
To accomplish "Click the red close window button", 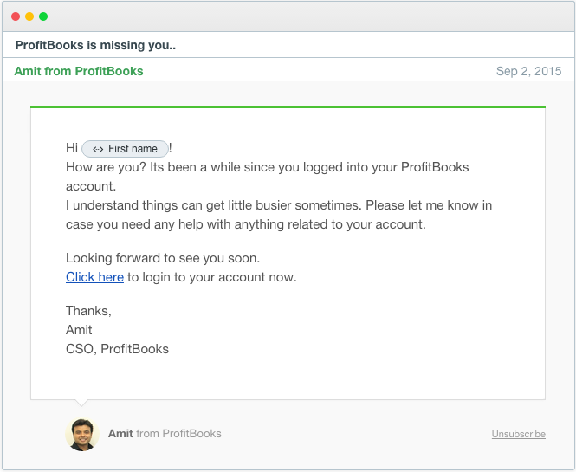I will pos(16,16).
